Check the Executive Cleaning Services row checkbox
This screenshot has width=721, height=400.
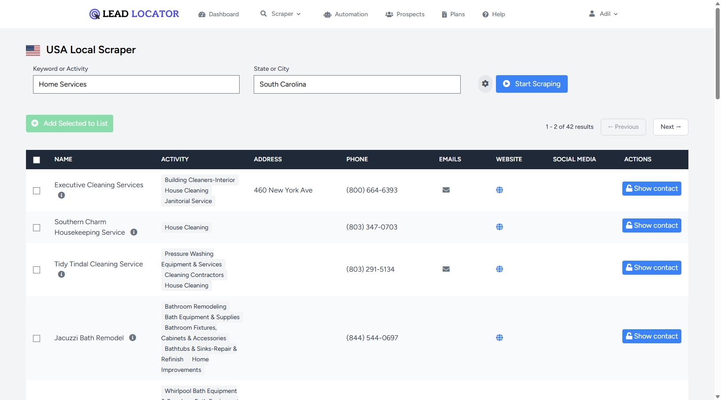[x=37, y=191]
